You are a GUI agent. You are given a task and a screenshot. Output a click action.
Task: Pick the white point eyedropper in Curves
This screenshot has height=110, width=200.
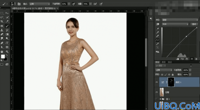[157, 36]
